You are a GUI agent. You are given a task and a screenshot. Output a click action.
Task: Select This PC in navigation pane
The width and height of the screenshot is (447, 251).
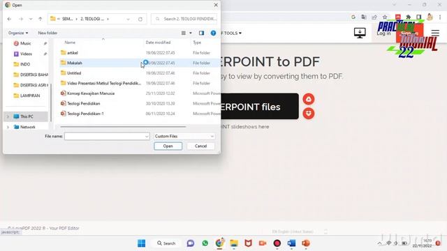coord(27,116)
